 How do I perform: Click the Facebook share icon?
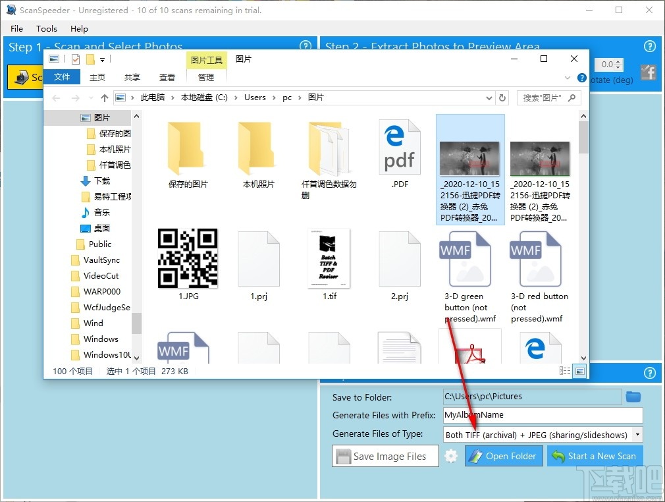pos(648,72)
